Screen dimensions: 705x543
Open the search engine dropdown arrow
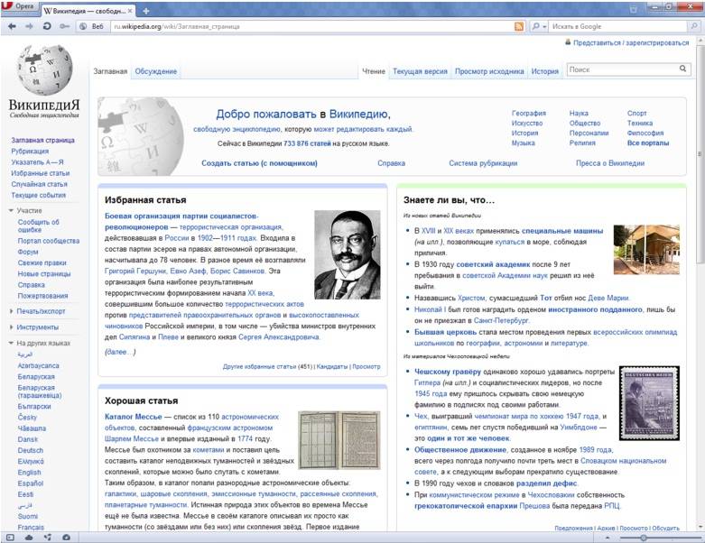click(544, 26)
